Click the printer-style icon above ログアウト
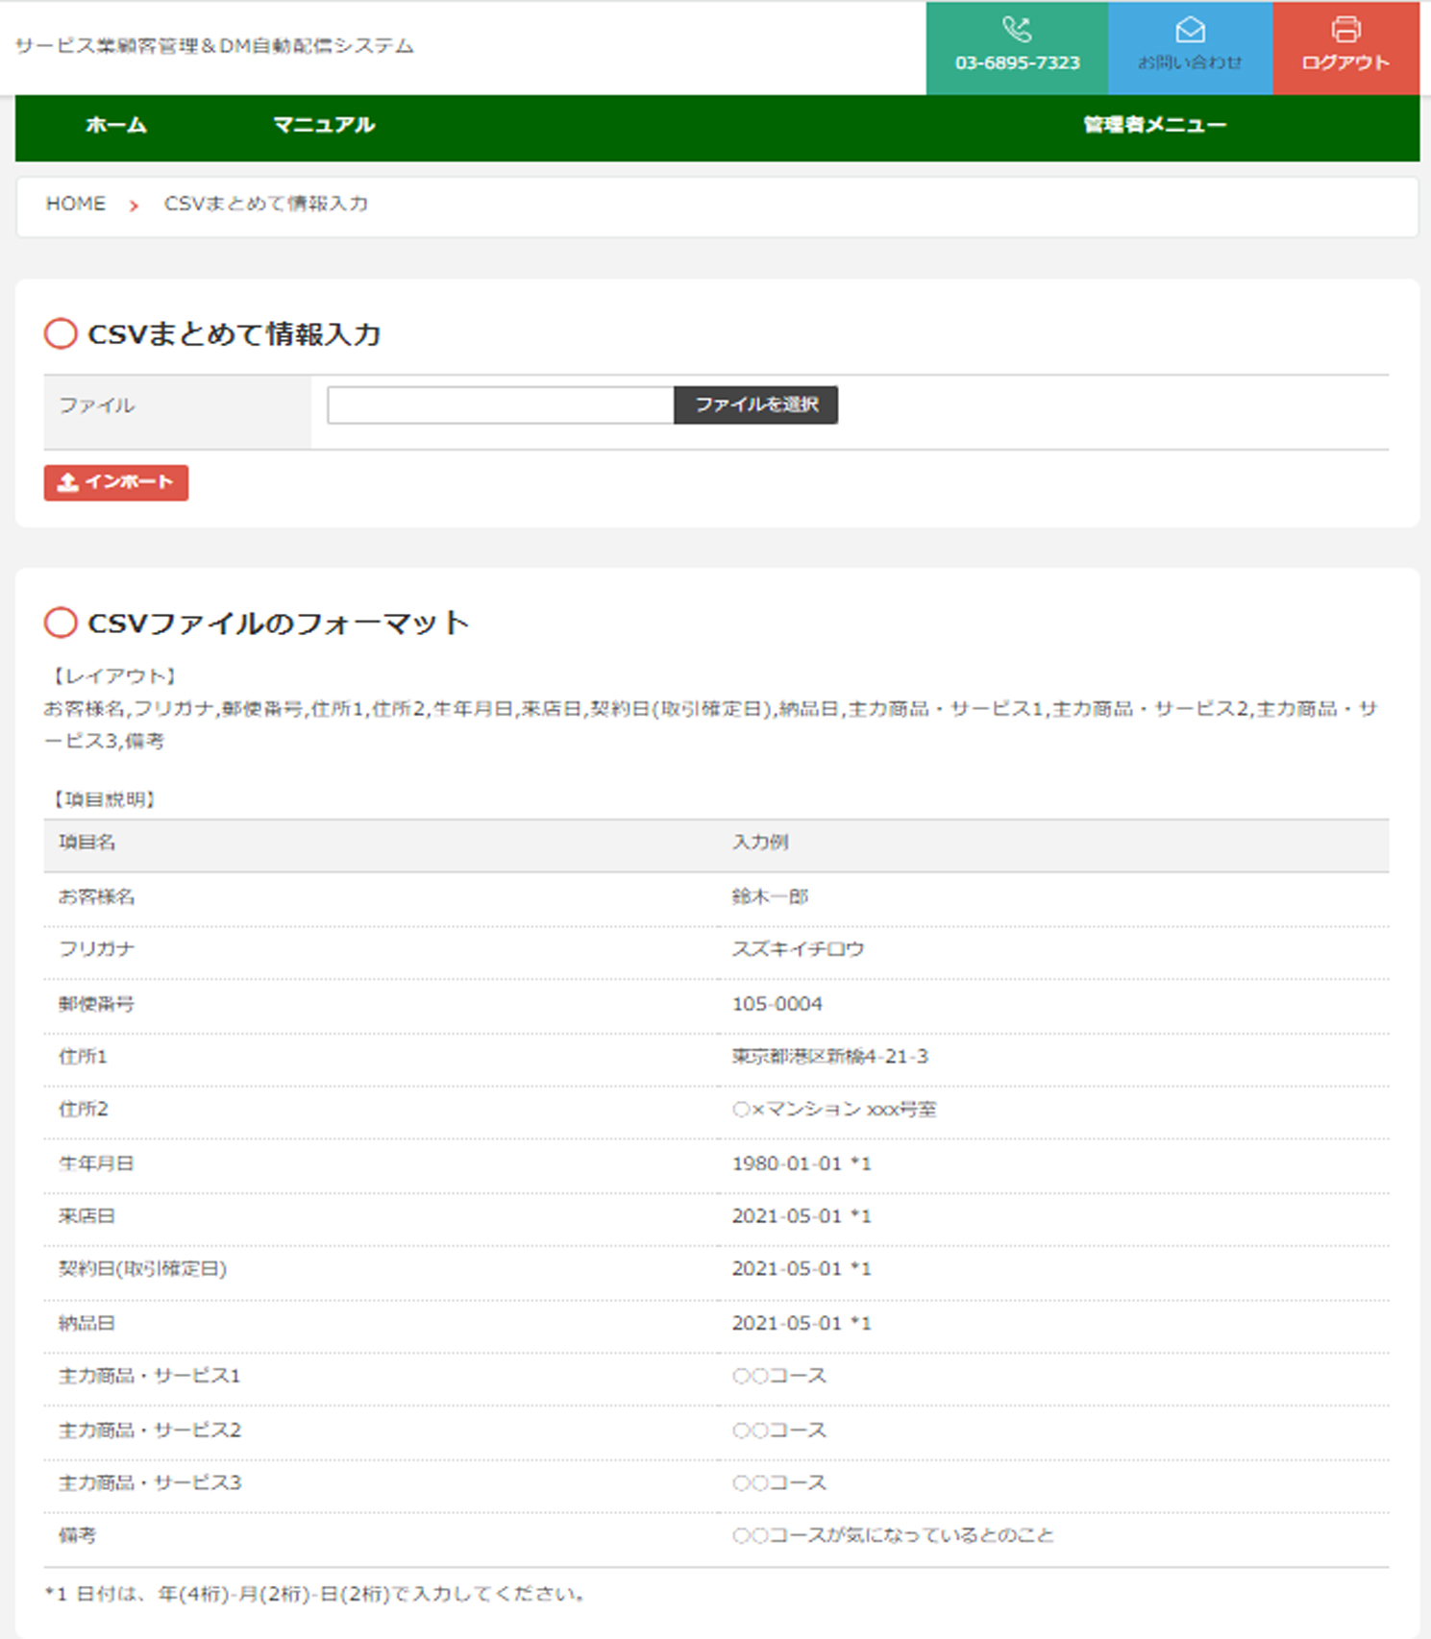The height and width of the screenshot is (1639, 1431). [x=1345, y=30]
